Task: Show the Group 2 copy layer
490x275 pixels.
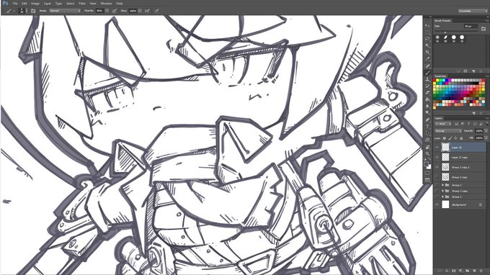Action: (x=437, y=177)
